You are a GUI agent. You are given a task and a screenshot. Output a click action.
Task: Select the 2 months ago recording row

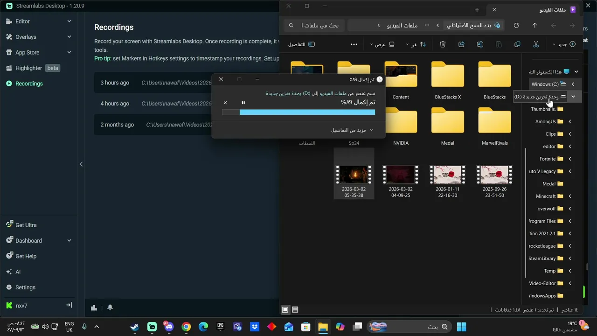pos(187,125)
